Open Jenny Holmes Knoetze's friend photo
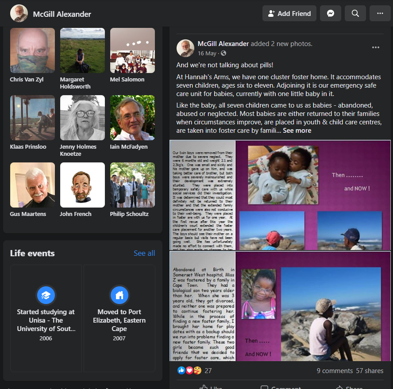Image resolution: width=393 pixels, height=389 pixels. click(82, 118)
